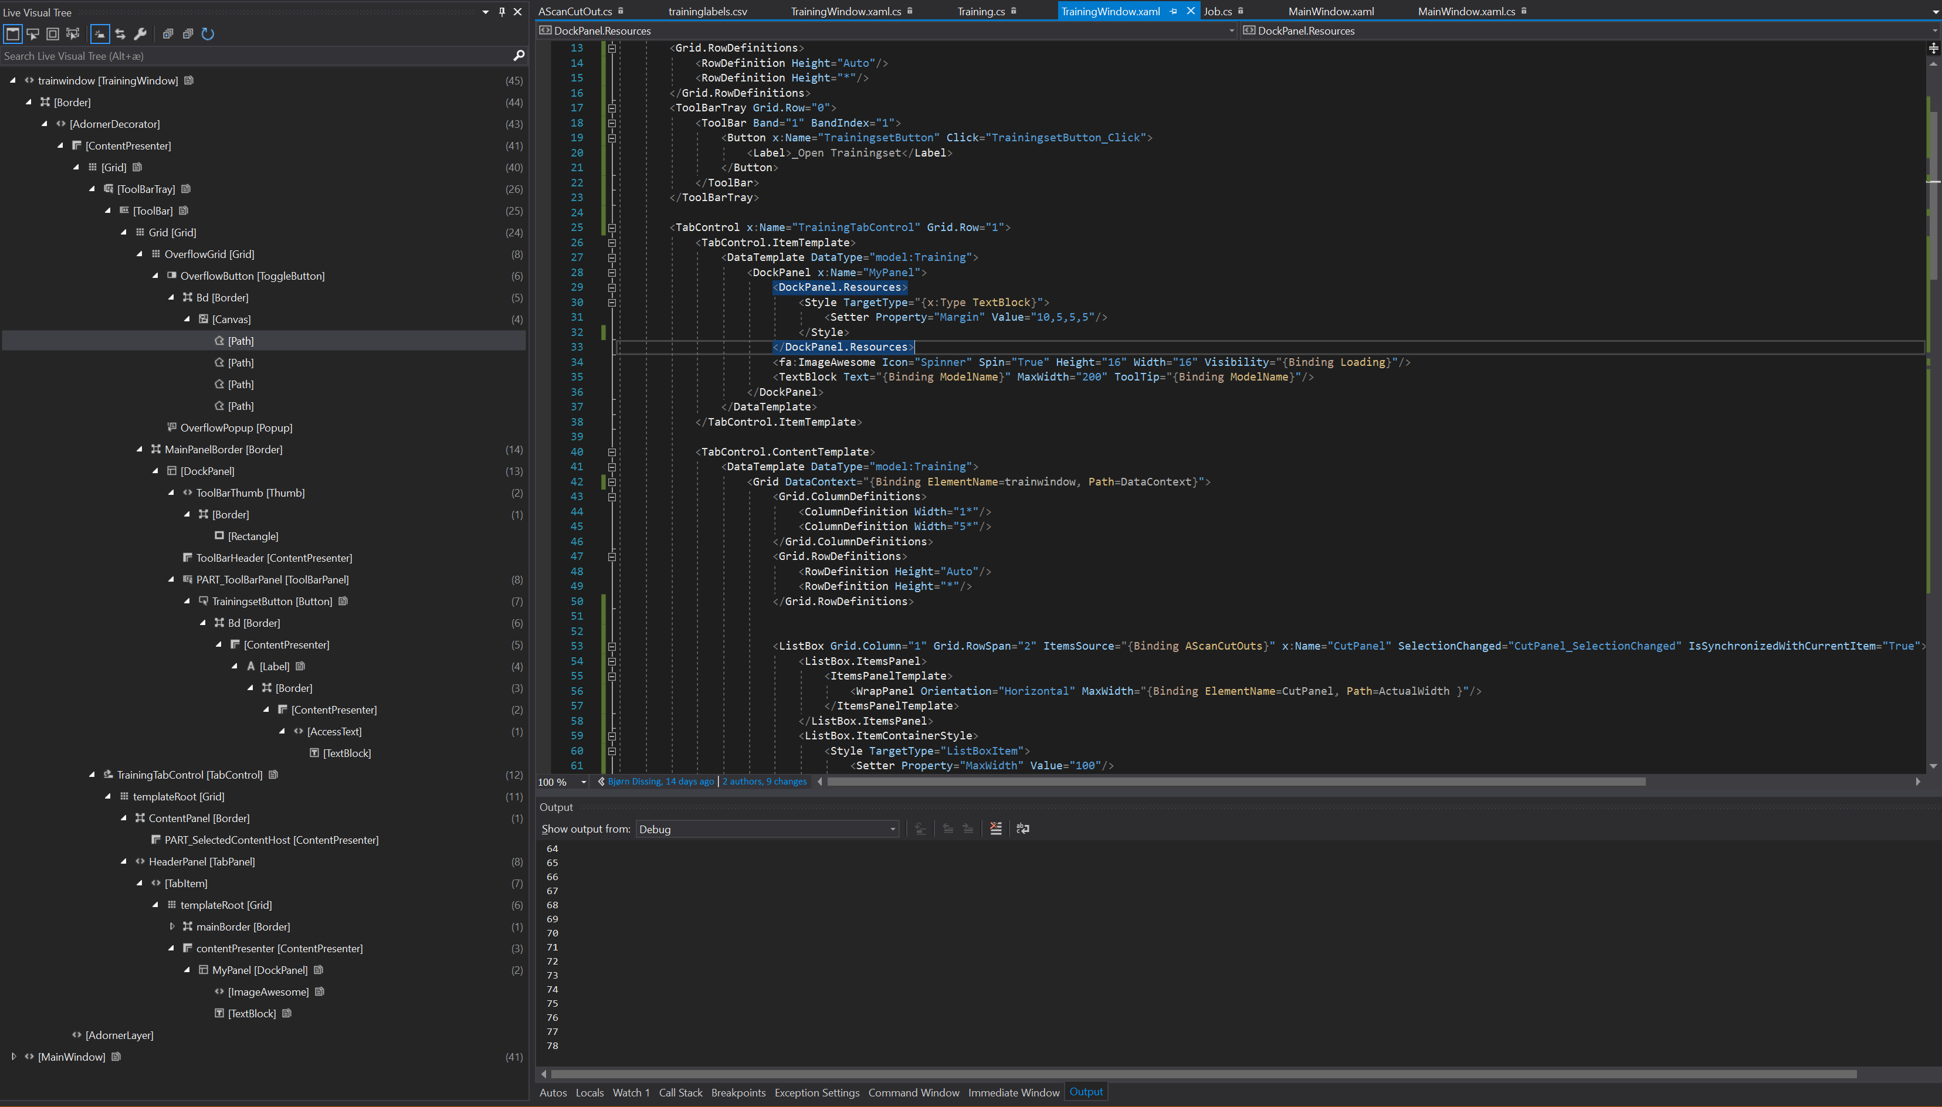Open Live Visual Tree settings wrench icon
Screen dimensions: 1942x1107
tap(140, 33)
